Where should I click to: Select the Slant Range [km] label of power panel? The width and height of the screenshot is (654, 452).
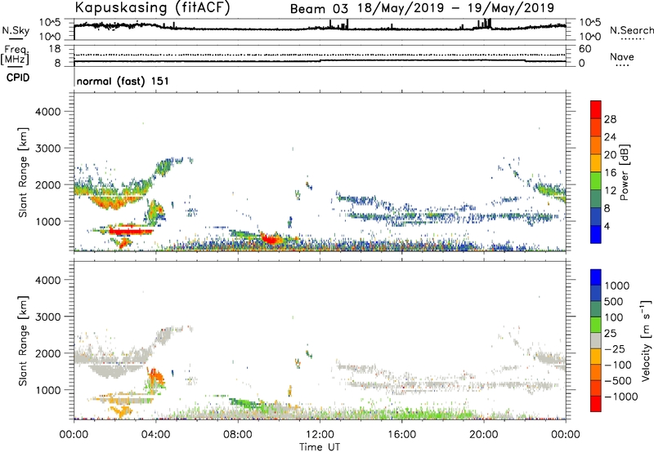point(23,172)
